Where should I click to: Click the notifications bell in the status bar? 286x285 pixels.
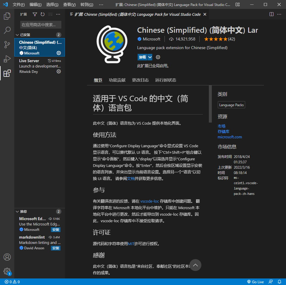[279, 282]
